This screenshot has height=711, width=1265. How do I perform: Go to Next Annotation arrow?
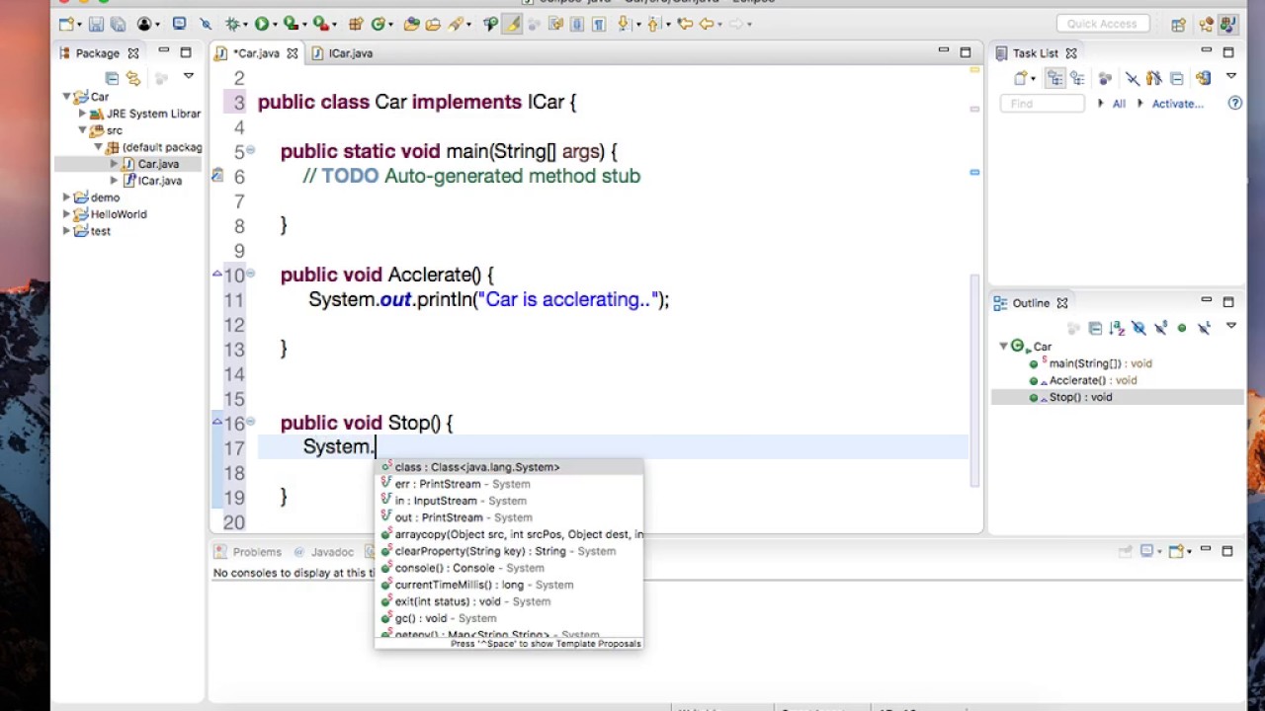(625, 24)
